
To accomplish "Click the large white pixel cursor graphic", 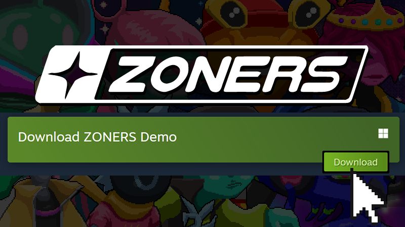I will pyautogui.click(x=367, y=196).
